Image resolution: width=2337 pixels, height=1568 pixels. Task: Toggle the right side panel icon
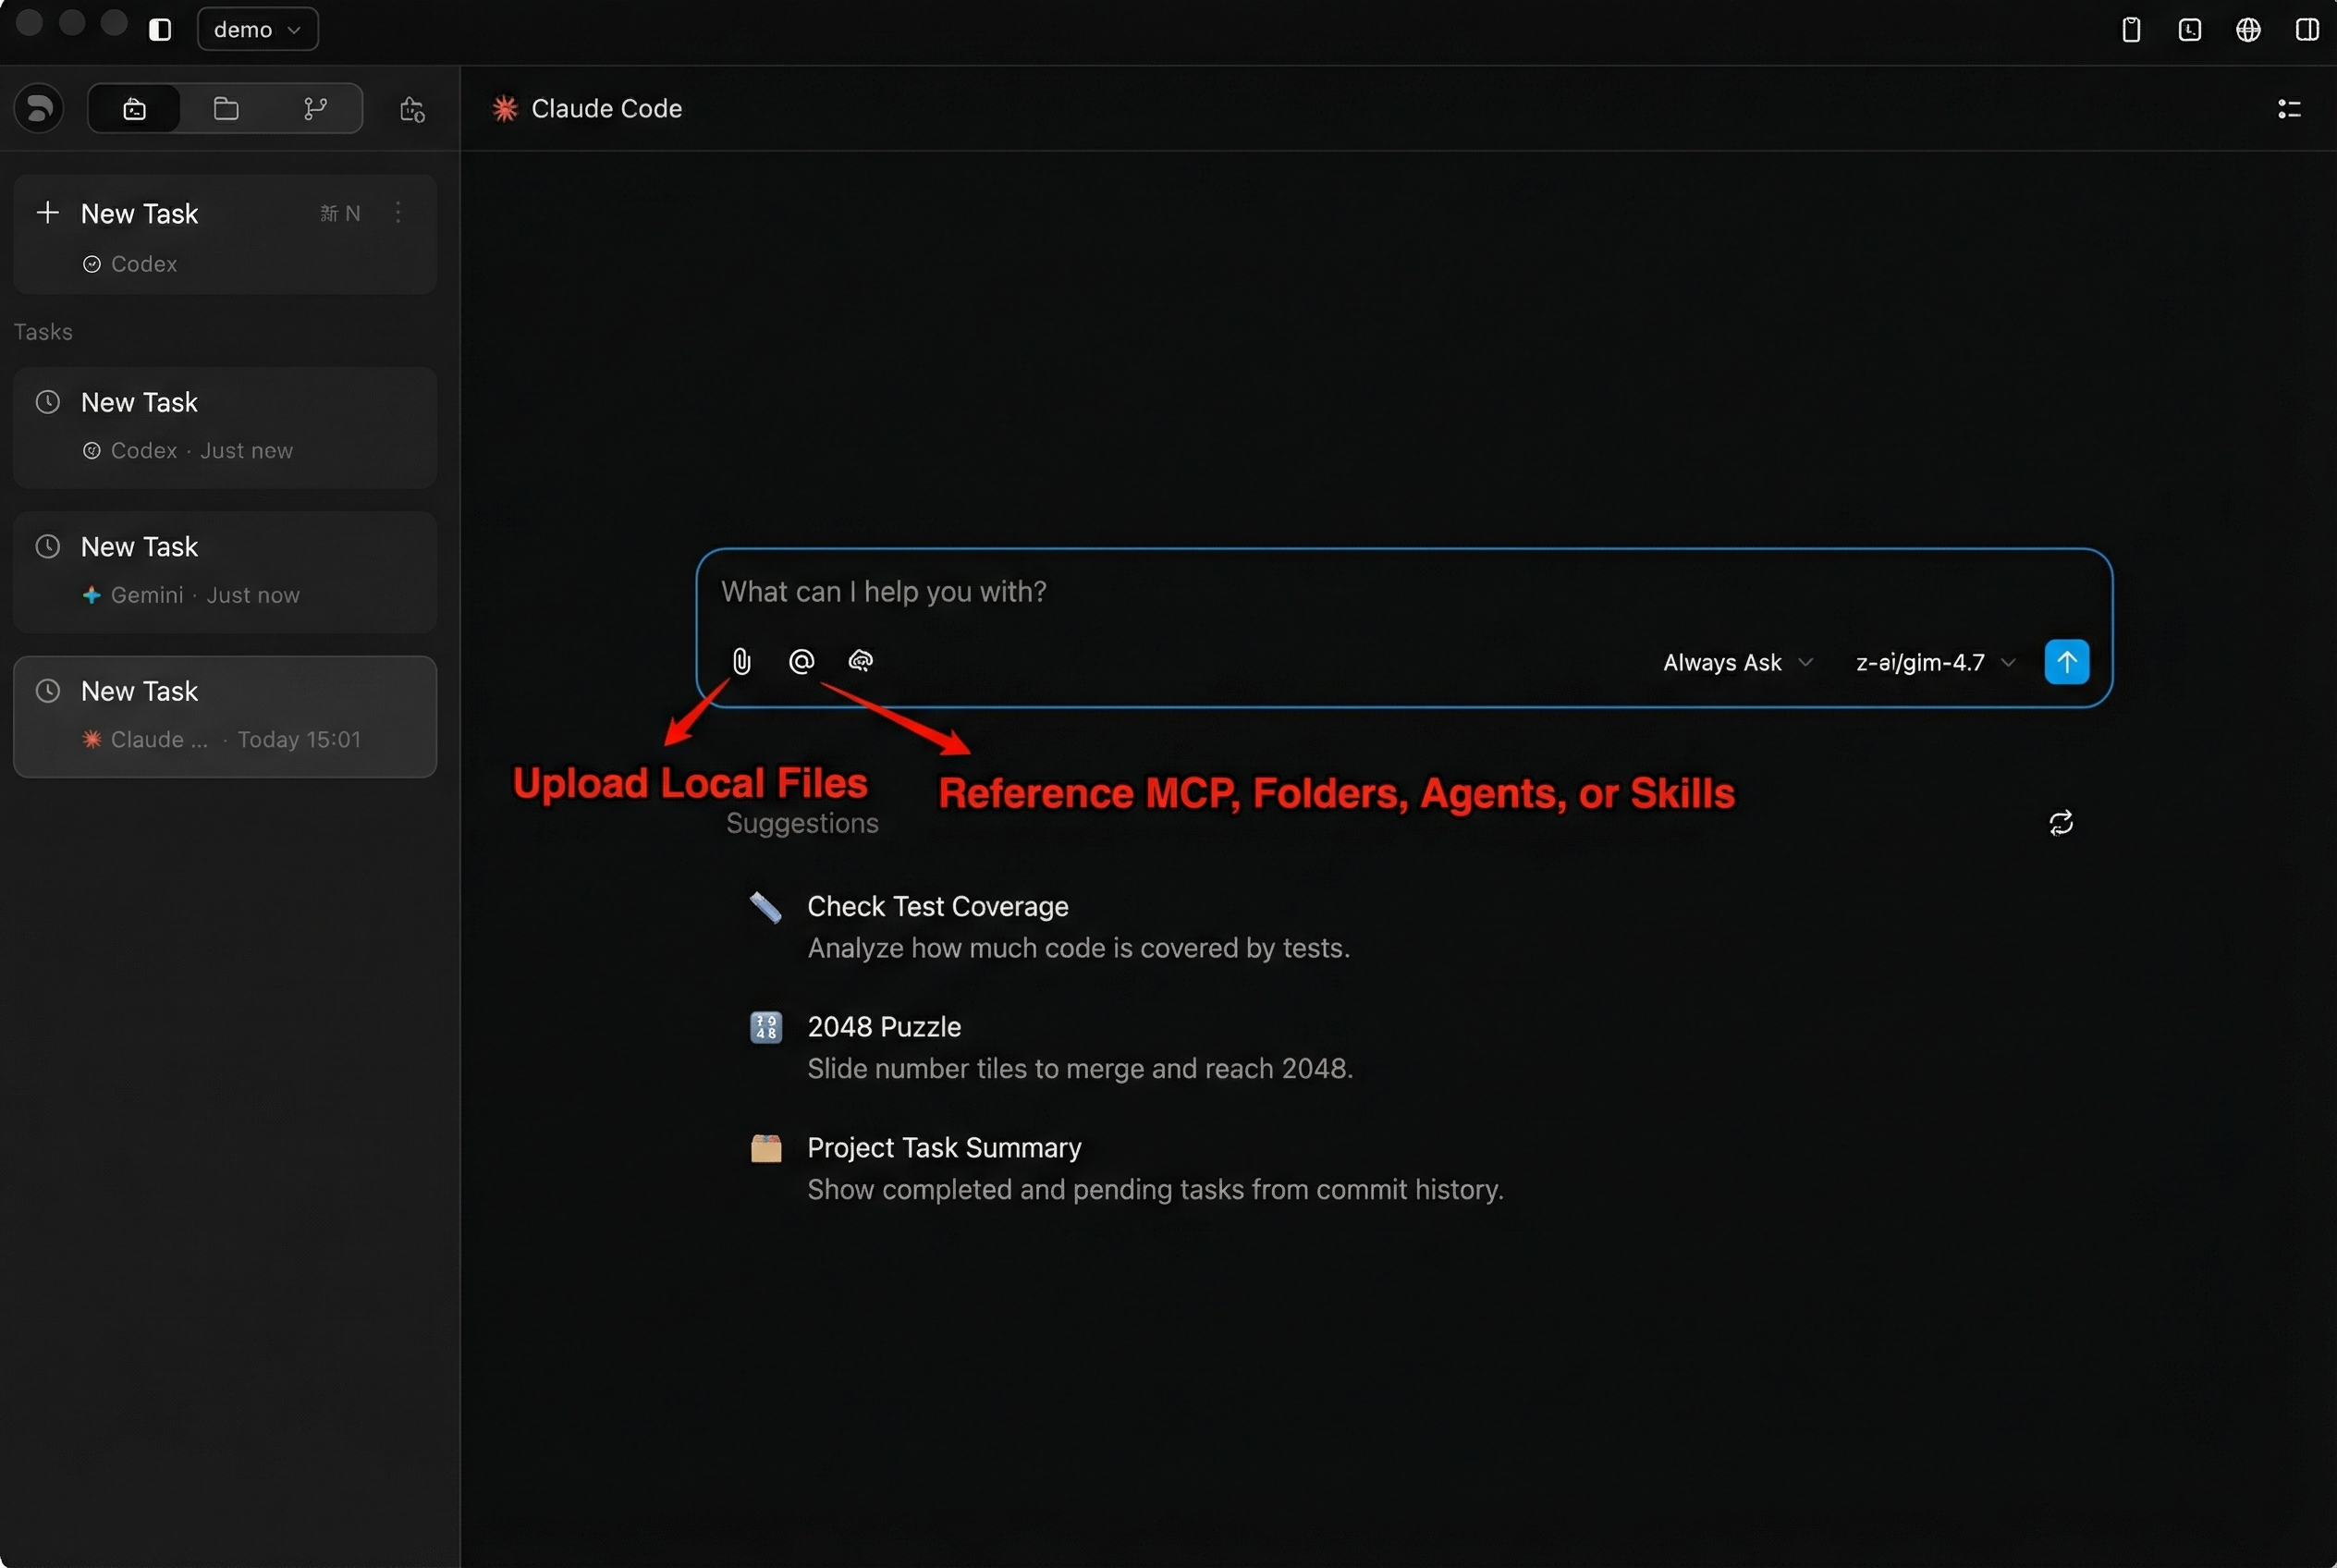pos(2307,30)
